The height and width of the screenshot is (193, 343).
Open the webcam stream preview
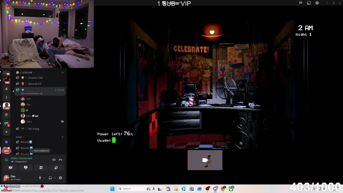47,34
